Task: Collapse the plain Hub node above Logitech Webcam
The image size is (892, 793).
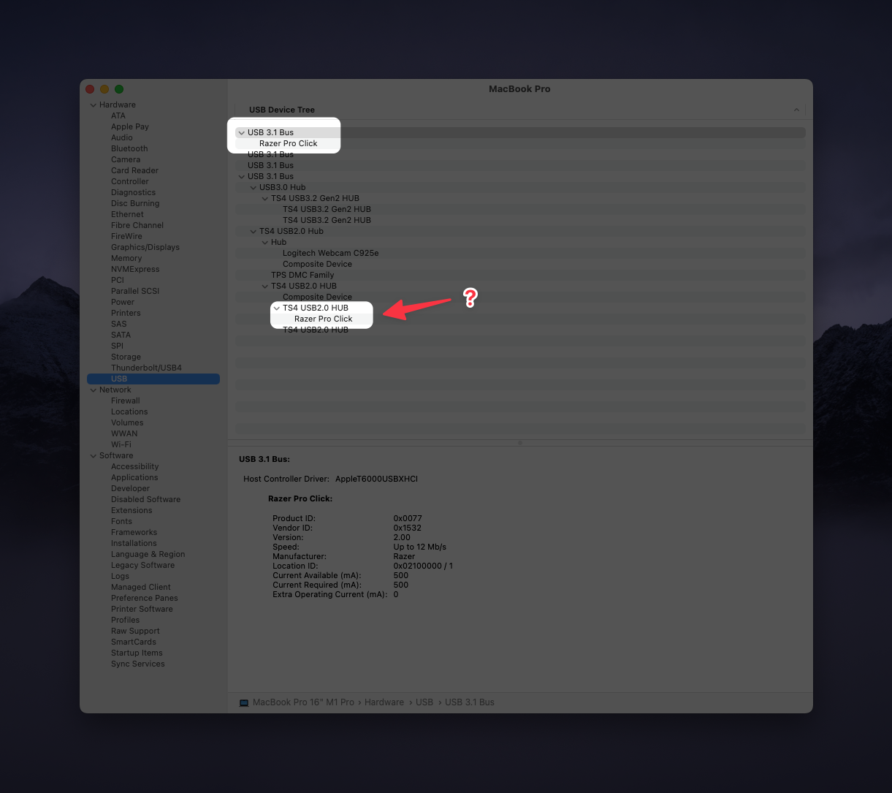Action: pyautogui.click(x=265, y=243)
